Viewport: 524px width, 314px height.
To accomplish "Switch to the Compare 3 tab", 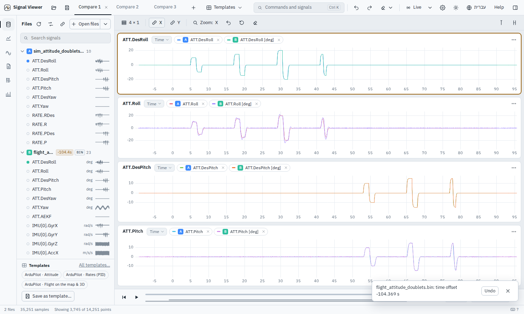I will pyautogui.click(x=165, y=7).
